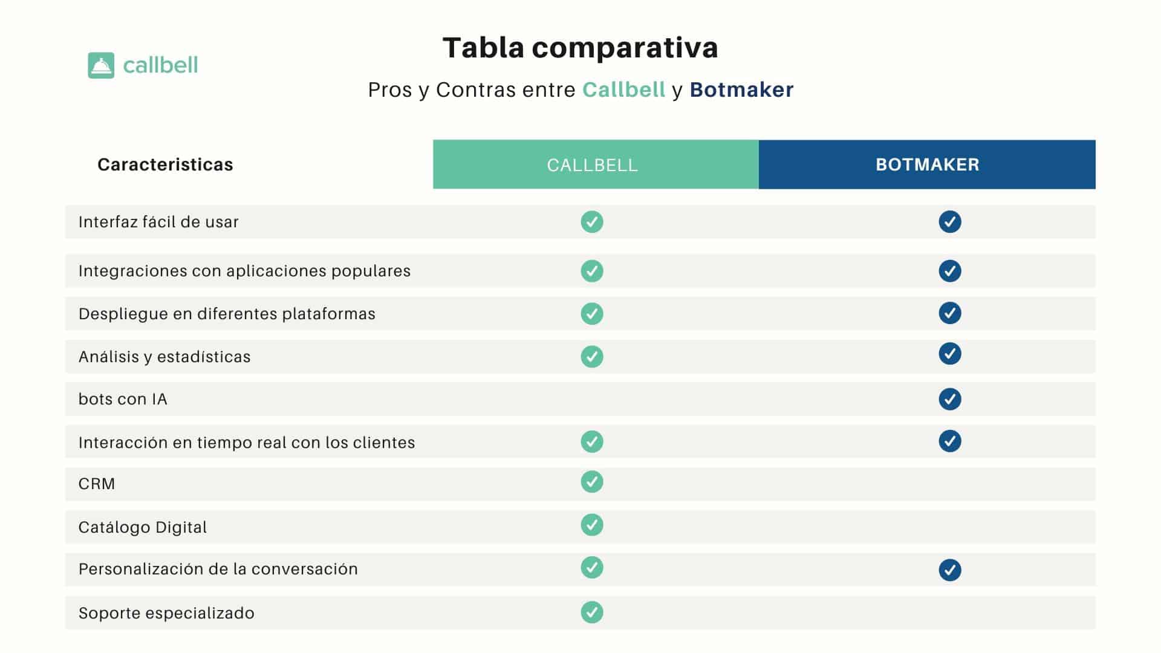Click Botmaker checkmark for Personalización de la conversación
The image size is (1161, 653).
(950, 570)
